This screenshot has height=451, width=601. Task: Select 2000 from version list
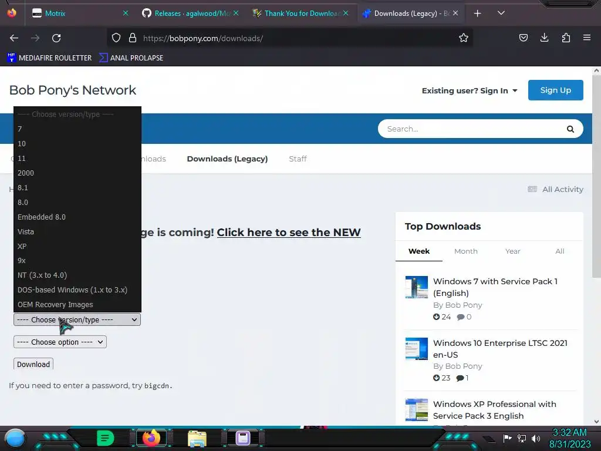[77, 173]
